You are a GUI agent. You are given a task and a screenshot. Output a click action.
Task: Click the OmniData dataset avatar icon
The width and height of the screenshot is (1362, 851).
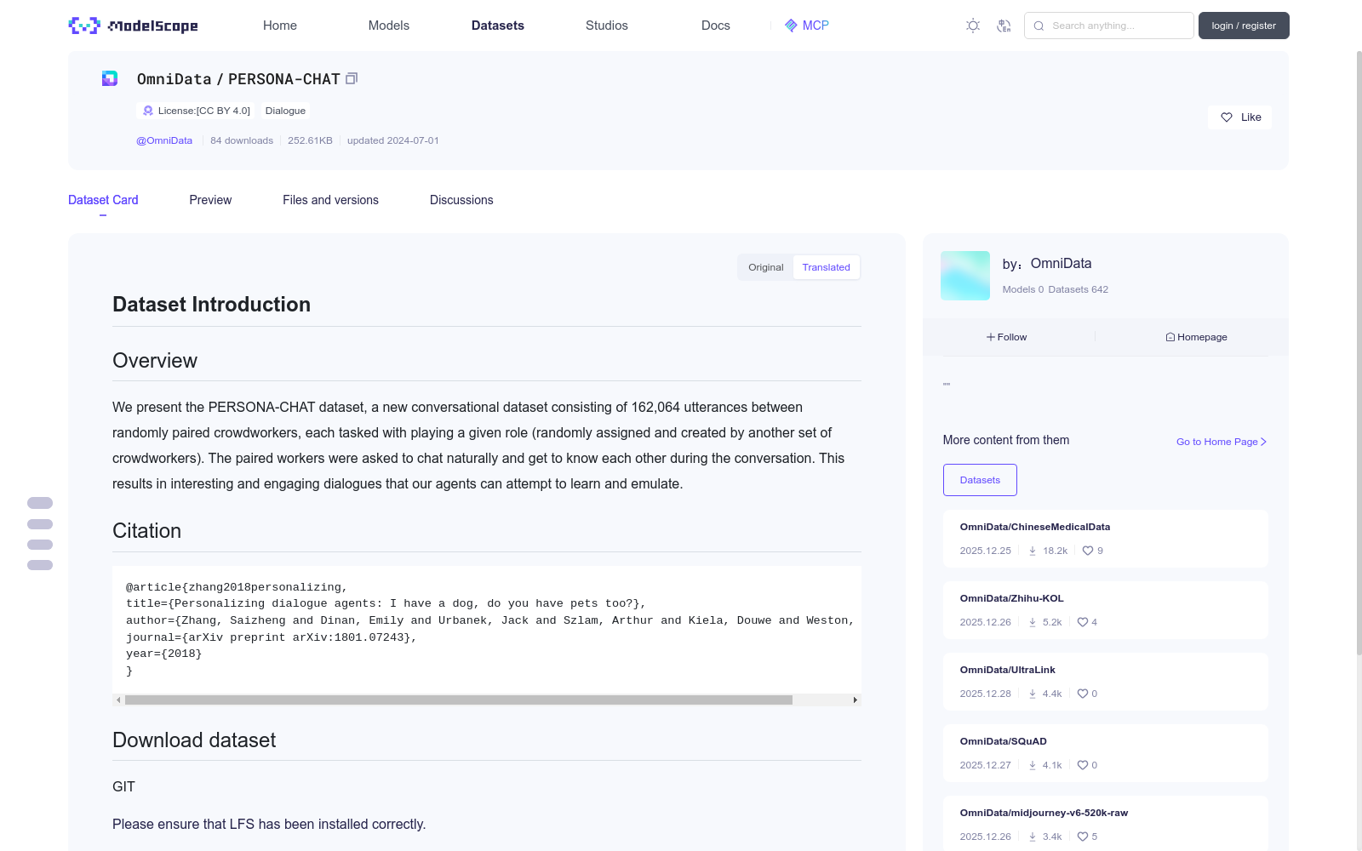pyautogui.click(x=110, y=78)
